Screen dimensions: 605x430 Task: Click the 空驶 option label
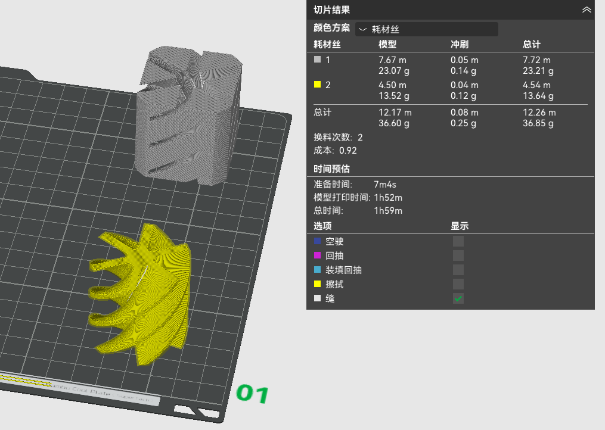coord(334,241)
